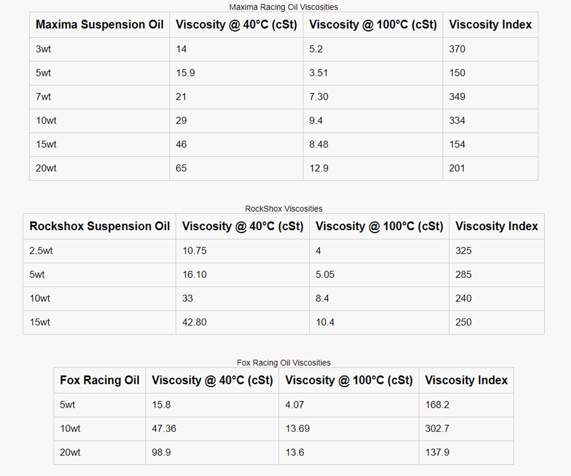Click the Maxima Racing Oil Viscosities caption

pyautogui.click(x=283, y=7)
